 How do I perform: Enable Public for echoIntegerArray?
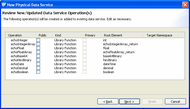tap(38, 44)
